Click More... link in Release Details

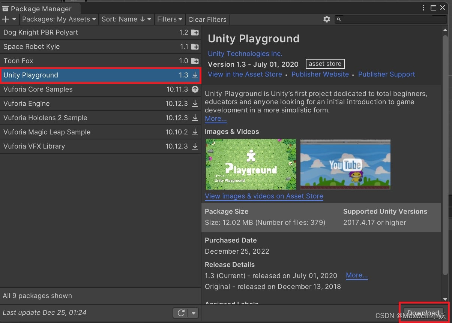[357, 275]
